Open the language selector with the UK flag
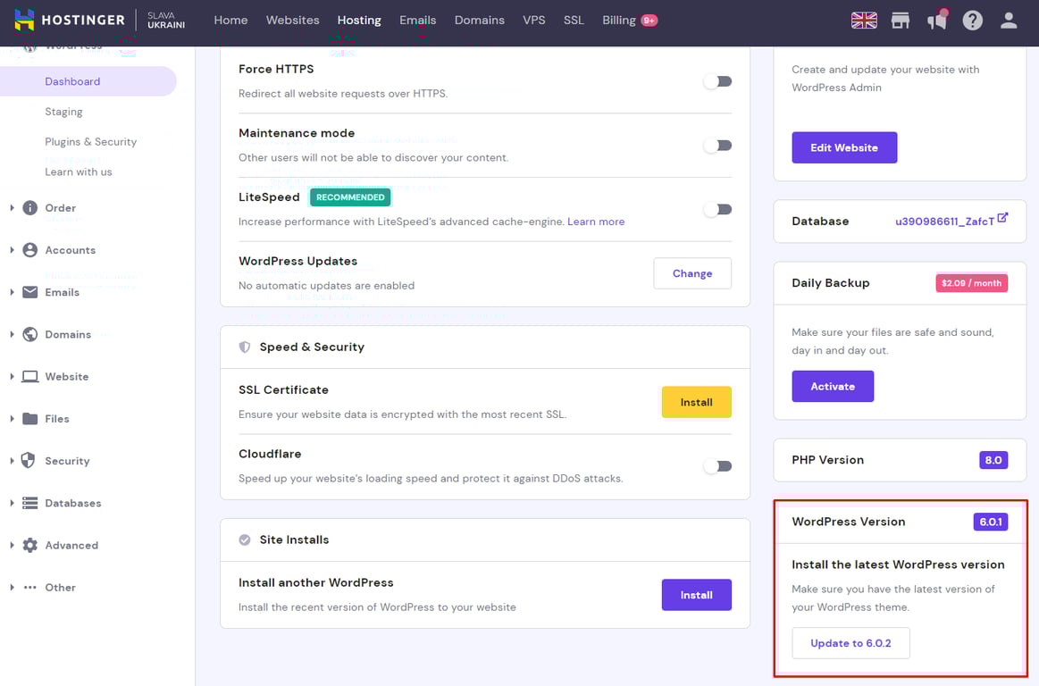The width and height of the screenshot is (1039, 686). click(863, 19)
